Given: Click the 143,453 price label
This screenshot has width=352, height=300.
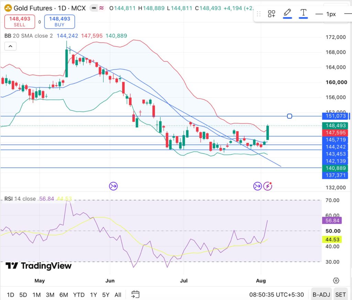Looking at the screenshot, I should pyautogui.click(x=335, y=154).
